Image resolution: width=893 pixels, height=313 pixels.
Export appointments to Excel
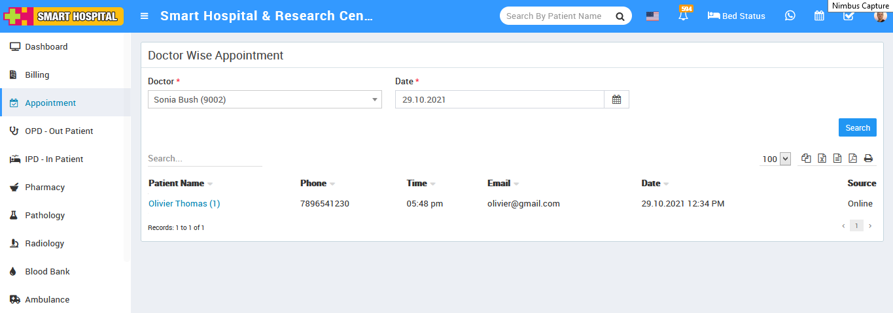coord(822,158)
